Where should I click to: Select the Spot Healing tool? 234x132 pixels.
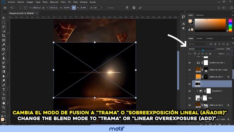(x=4, y=49)
